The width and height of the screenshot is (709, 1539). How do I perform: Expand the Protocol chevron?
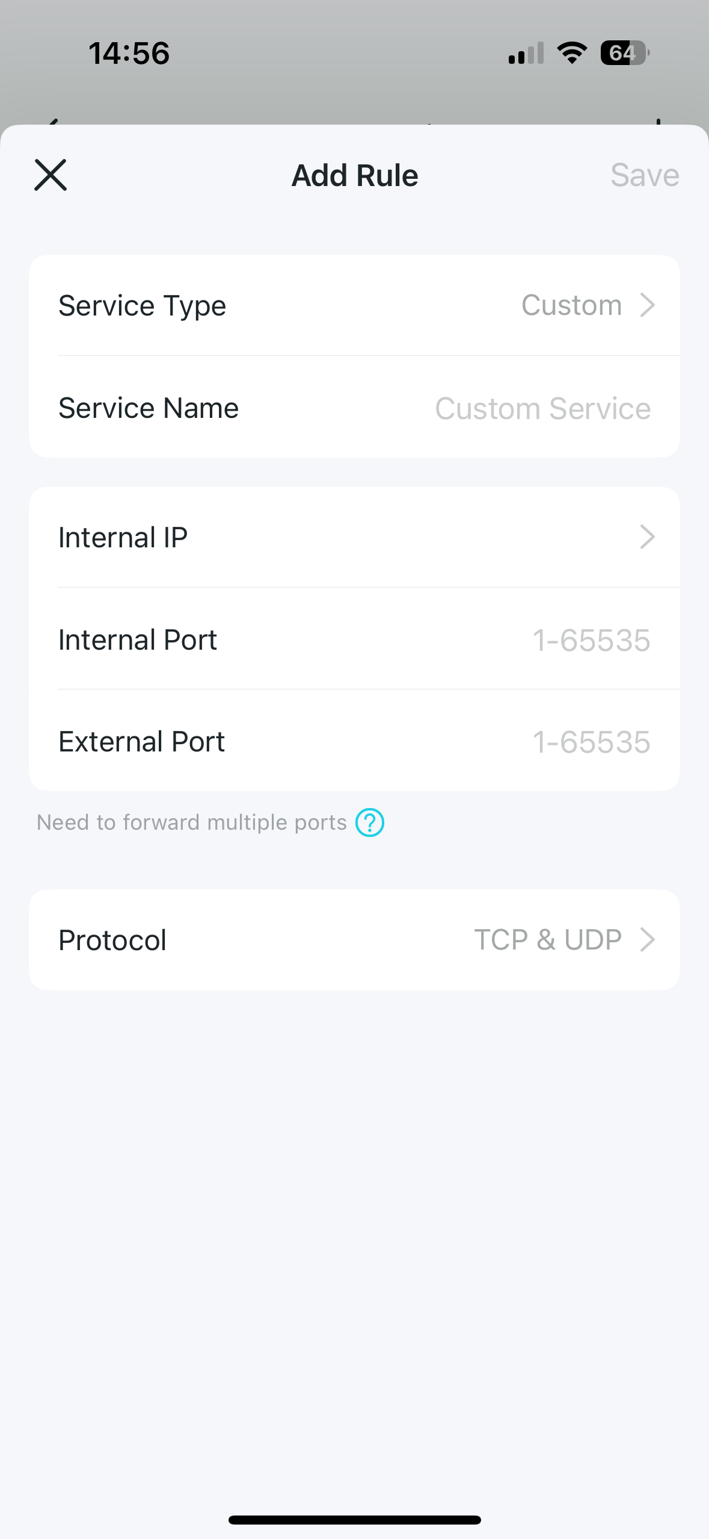pyautogui.click(x=647, y=939)
